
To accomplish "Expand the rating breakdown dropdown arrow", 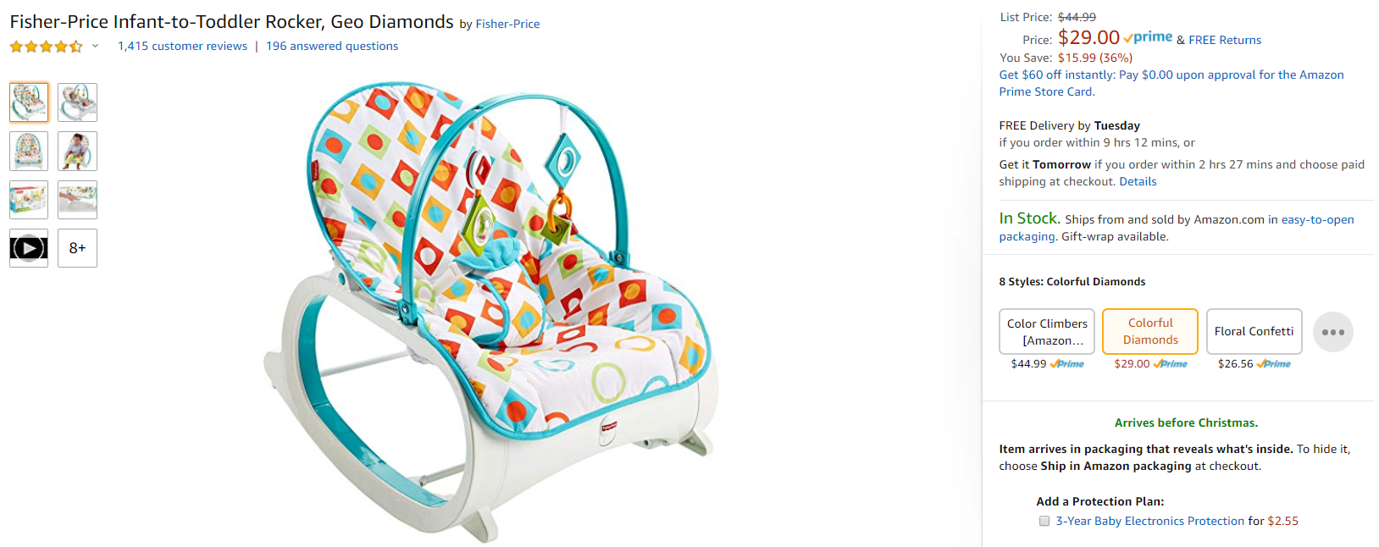I will pyautogui.click(x=95, y=46).
